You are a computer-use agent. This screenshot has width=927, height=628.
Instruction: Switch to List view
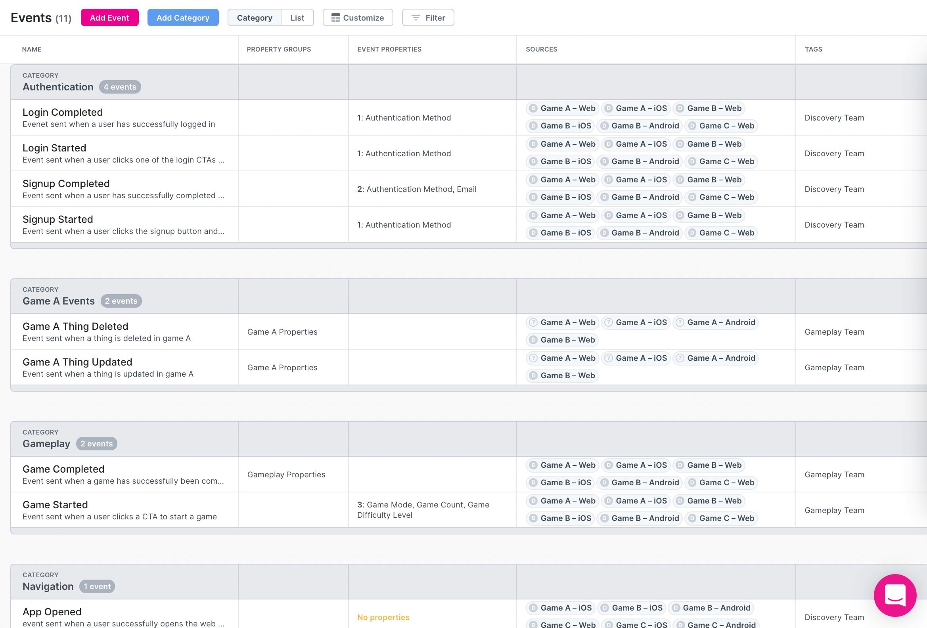click(x=297, y=18)
